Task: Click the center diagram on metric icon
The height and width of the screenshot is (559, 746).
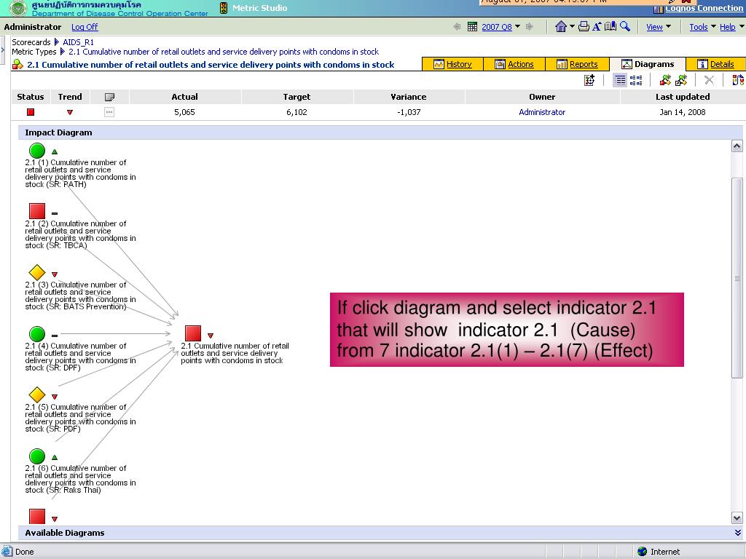Action: [x=589, y=80]
